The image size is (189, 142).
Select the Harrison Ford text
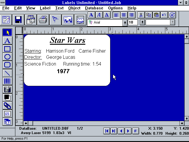tap(60, 51)
